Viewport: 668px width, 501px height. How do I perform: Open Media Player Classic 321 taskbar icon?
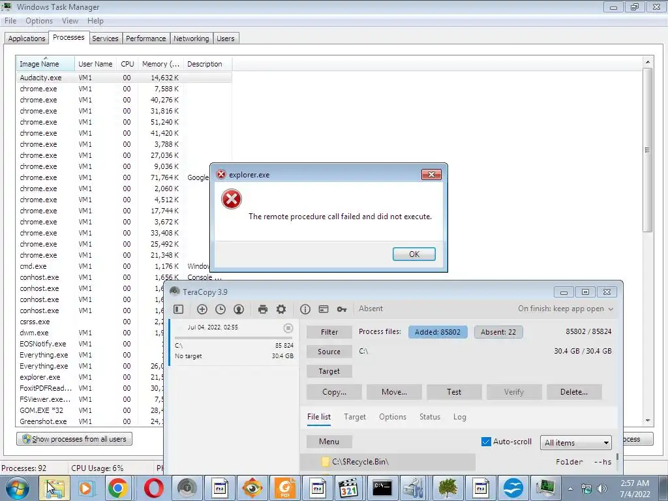(350, 488)
